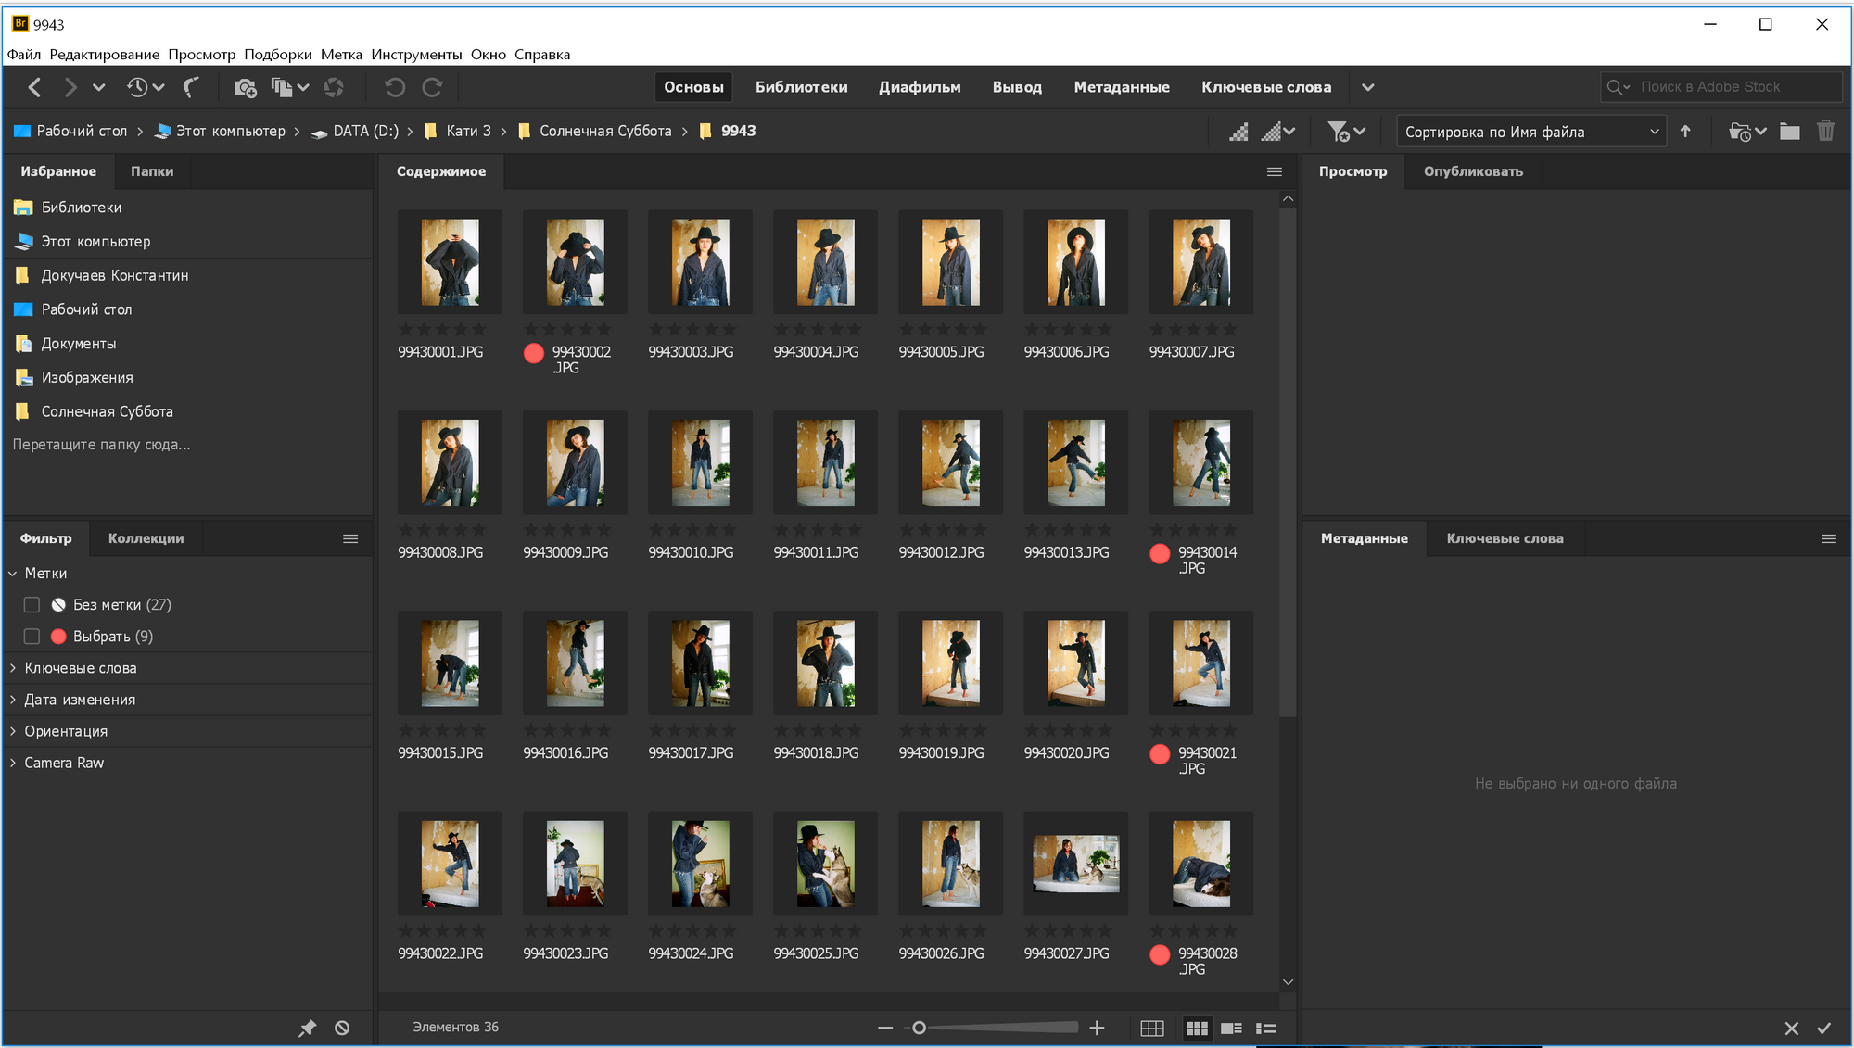Screen dimensions: 1854x1048
Task: Click the Get Photos from Camera icon
Action: click(245, 87)
